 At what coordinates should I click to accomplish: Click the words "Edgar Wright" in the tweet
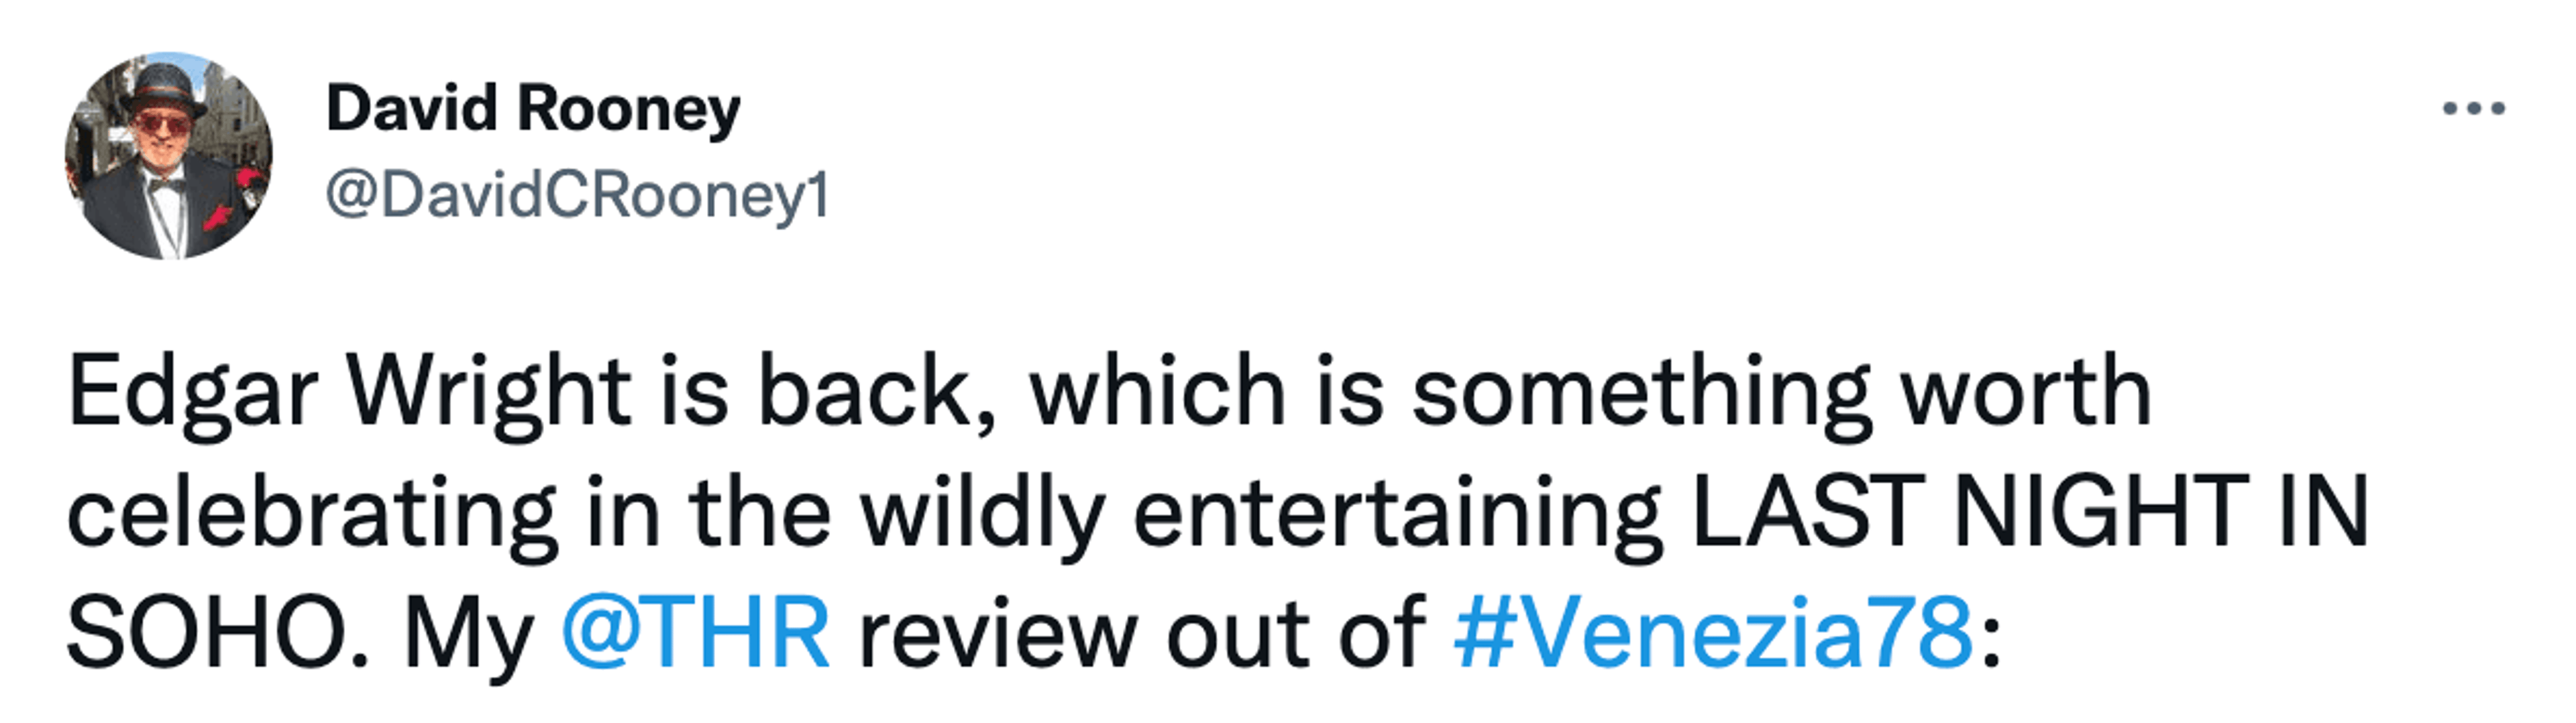tap(348, 392)
